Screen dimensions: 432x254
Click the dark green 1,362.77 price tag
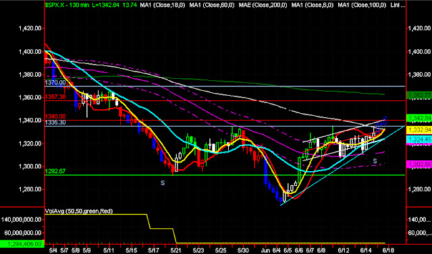coord(418,96)
